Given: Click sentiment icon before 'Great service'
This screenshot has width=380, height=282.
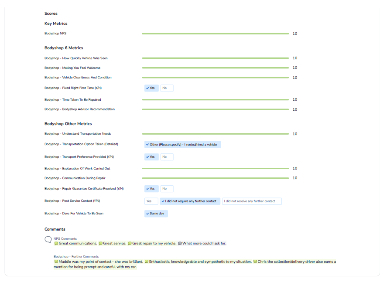Looking at the screenshot, I should pos(100,244).
